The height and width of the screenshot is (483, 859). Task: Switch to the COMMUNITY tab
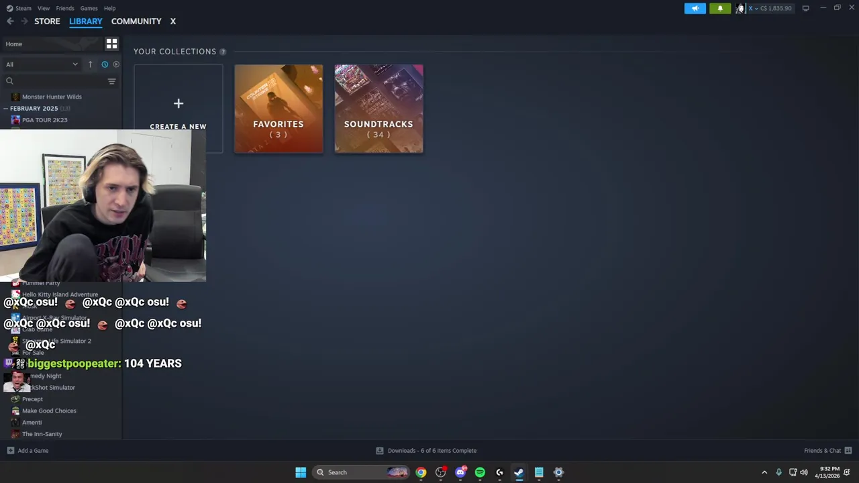click(x=136, y=21)
